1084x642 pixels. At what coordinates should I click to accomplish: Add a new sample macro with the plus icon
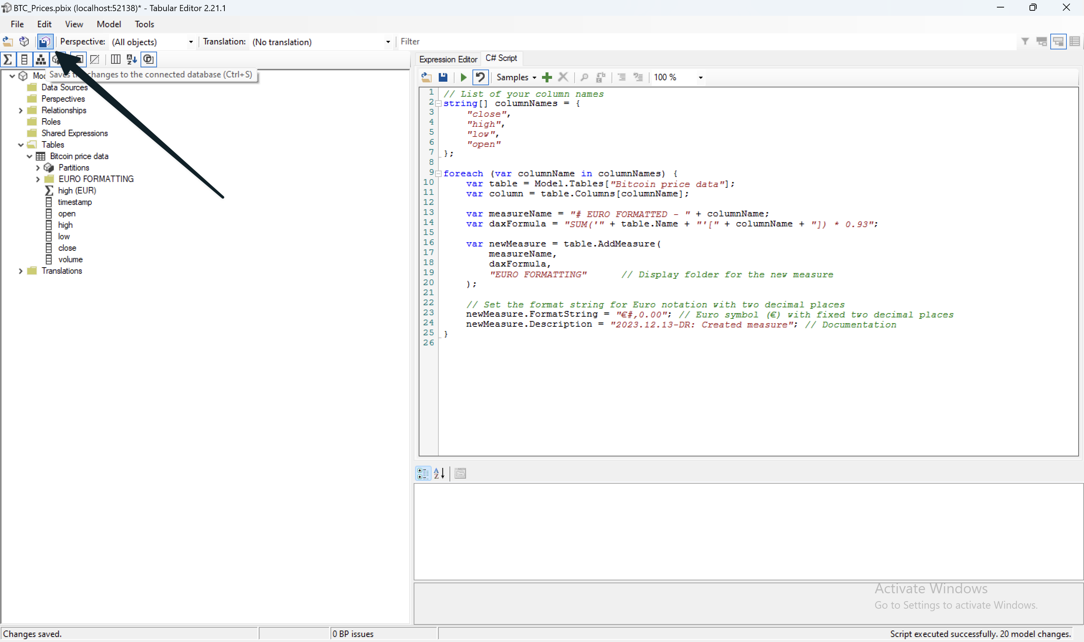click(547, 77)
